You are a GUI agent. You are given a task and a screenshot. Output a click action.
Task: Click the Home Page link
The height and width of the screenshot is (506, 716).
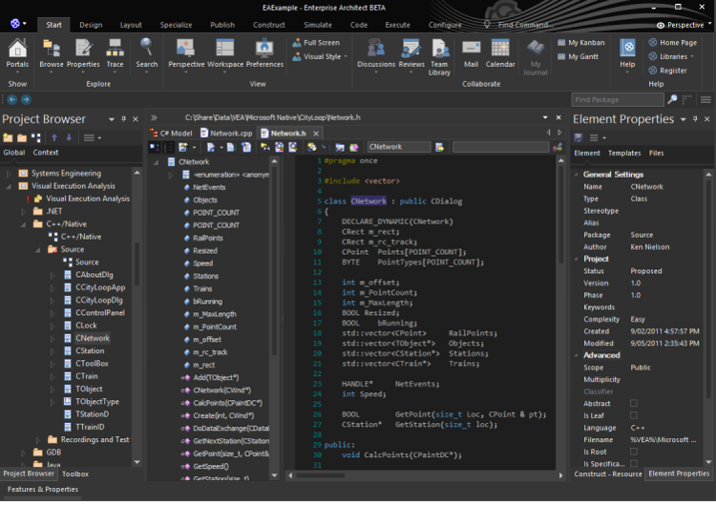click(x=672, y=43)
